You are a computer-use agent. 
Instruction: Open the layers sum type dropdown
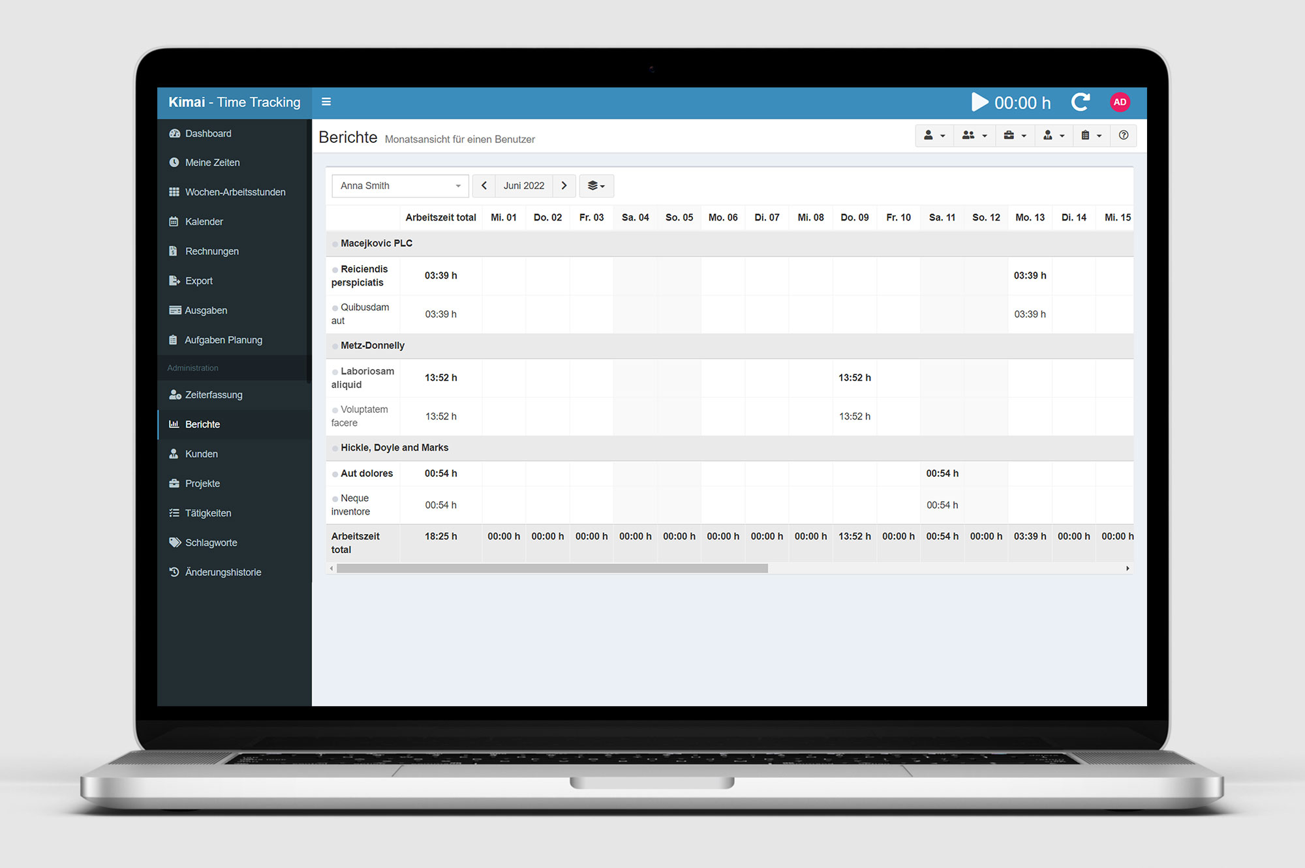(x=596, y=186)
